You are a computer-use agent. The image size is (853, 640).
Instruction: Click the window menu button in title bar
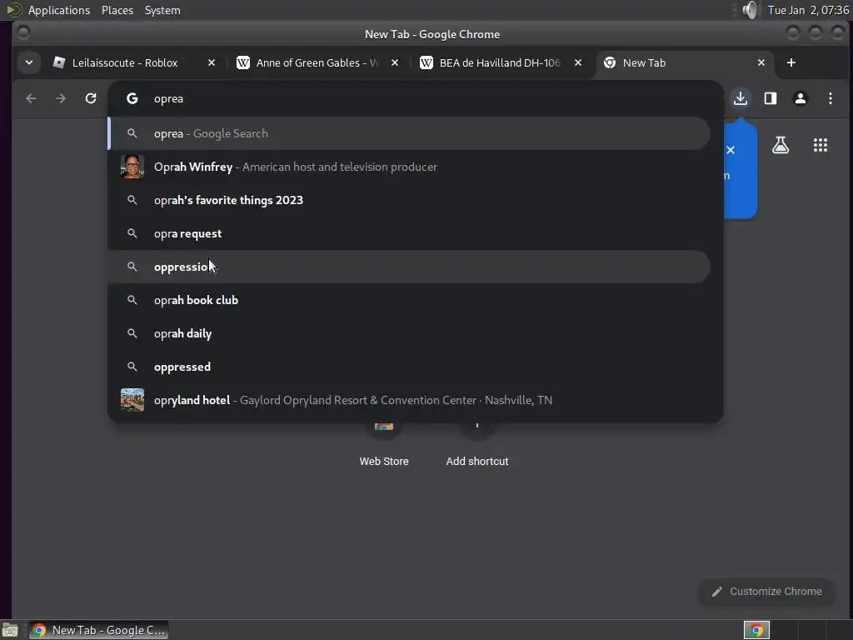coord(23,33)
